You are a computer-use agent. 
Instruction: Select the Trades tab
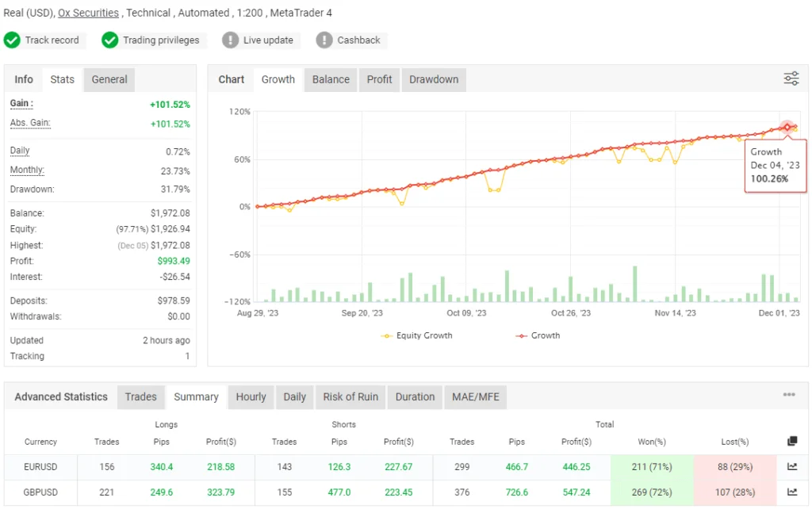coord(140,396)
